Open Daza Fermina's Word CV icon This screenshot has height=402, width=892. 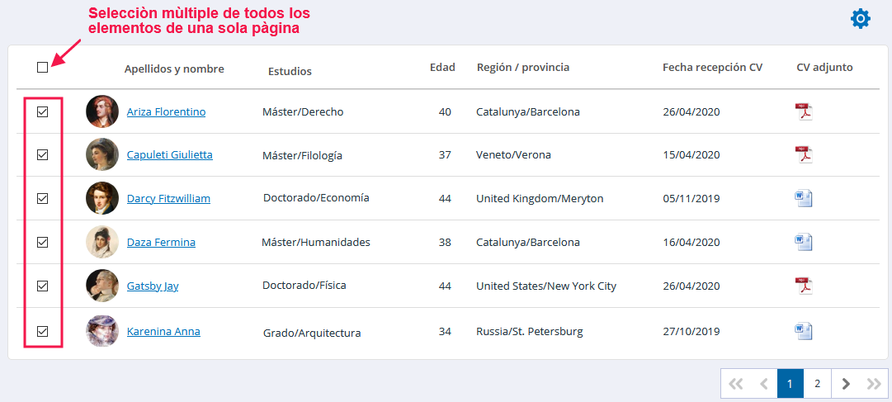coord(803,242)
